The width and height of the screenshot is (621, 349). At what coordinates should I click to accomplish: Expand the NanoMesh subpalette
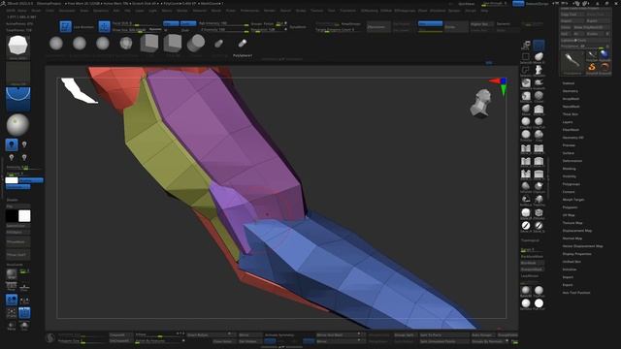(x=572, y=107)
